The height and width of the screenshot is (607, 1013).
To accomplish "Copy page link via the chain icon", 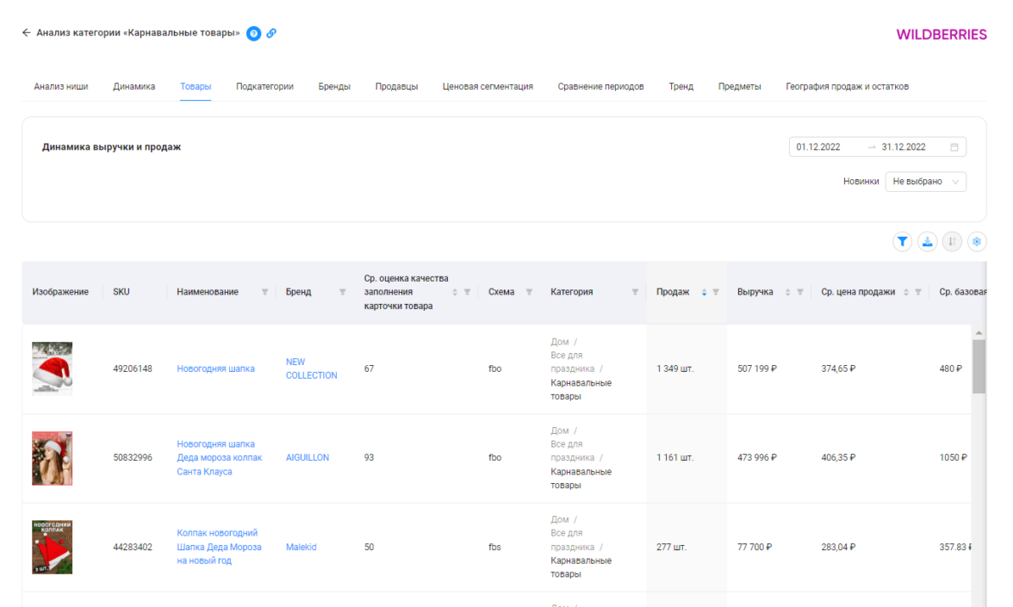I will point(271,34).
